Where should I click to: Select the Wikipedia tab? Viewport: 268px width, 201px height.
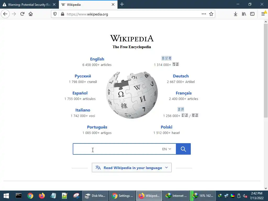(x=88, y=4)
